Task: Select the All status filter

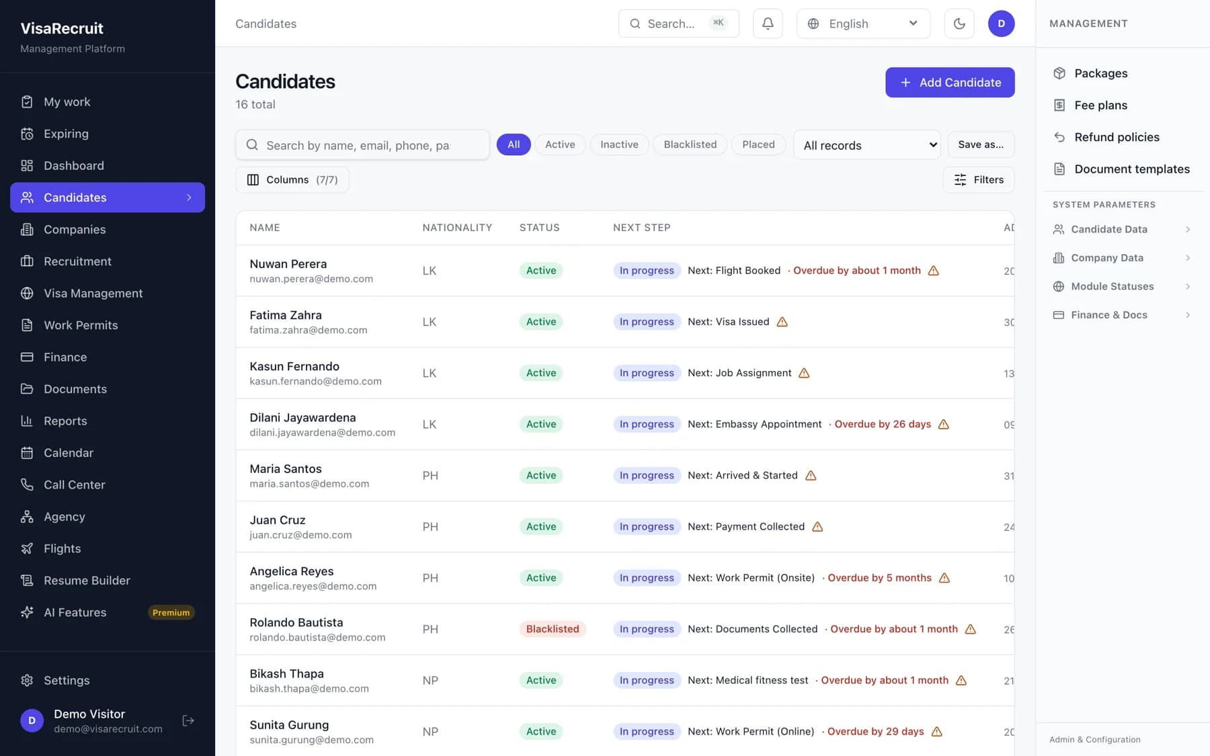Action: [x=514, y=144]
